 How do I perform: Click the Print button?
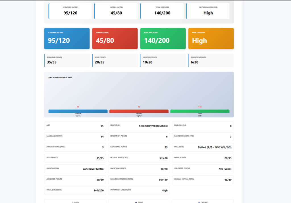(x=139, y=201)
